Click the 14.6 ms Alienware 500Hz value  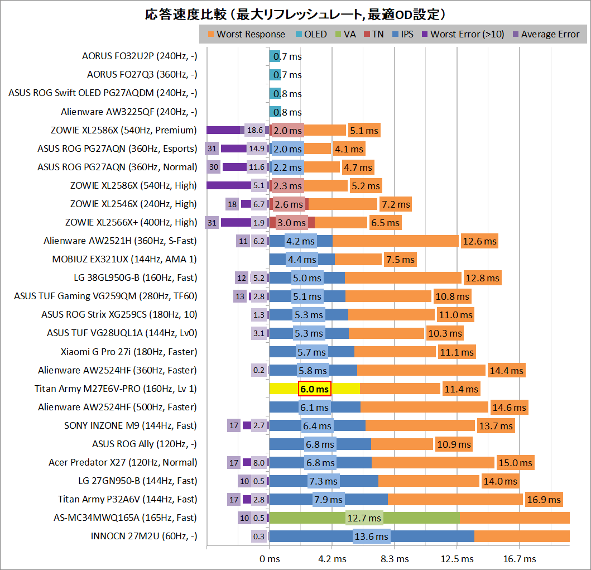pyautogui.click(x=509, y=408)
